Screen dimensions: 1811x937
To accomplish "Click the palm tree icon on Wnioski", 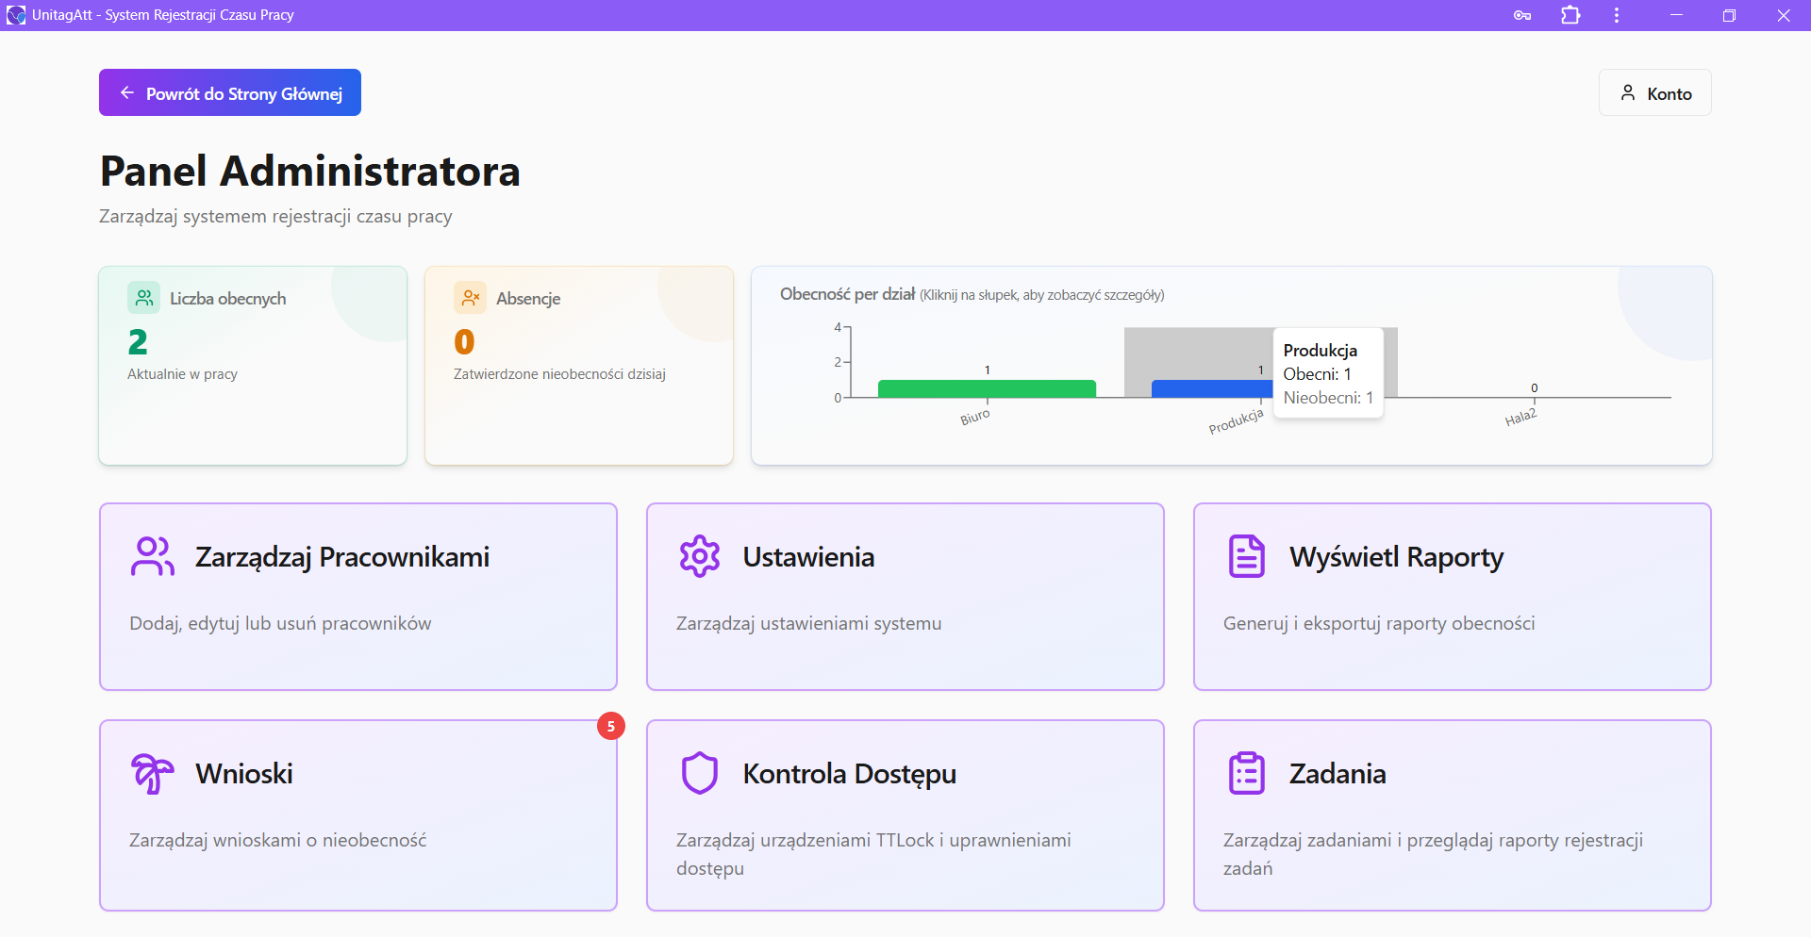I will pos(153,773).
